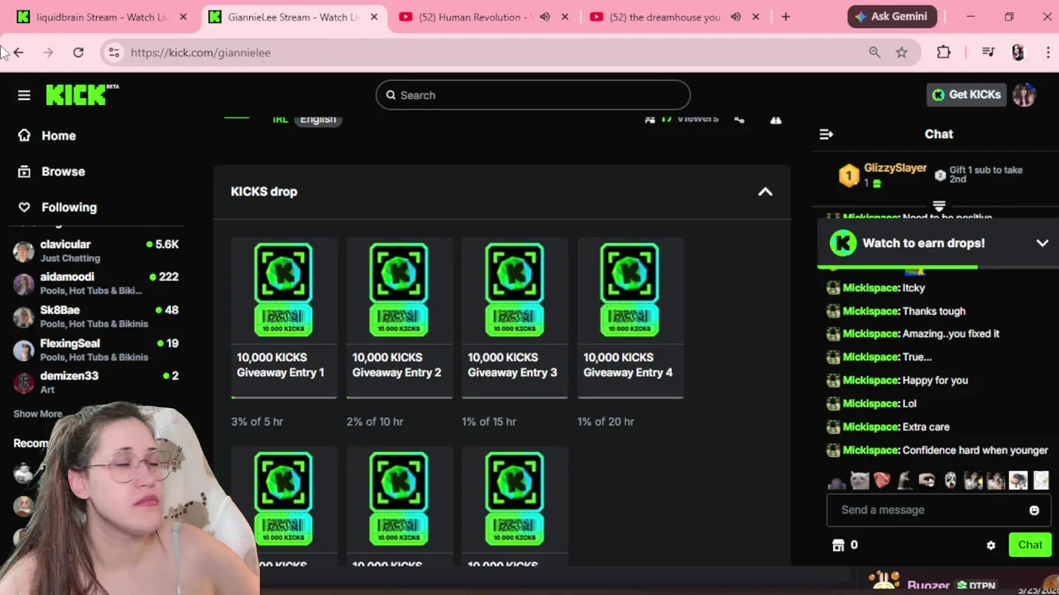The image size is (1059, 595).
Task: Open the media control icon in toolbar
Action: 988,52
